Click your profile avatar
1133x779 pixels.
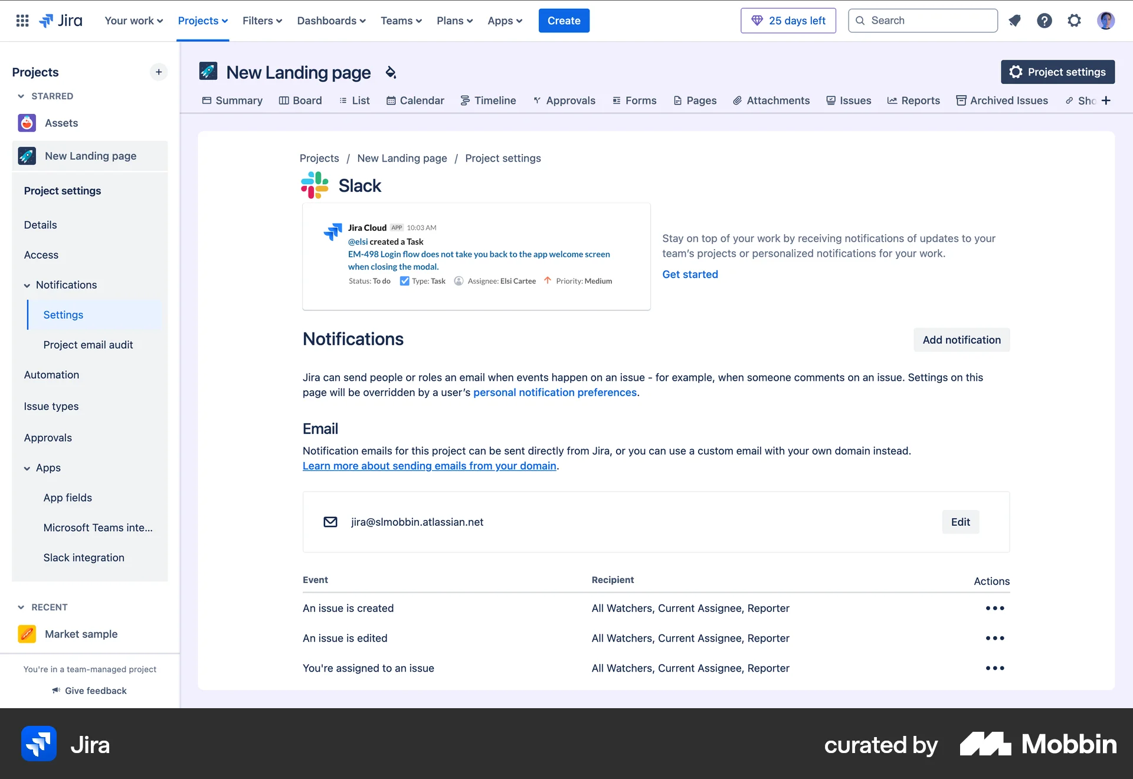[1106, 20]
